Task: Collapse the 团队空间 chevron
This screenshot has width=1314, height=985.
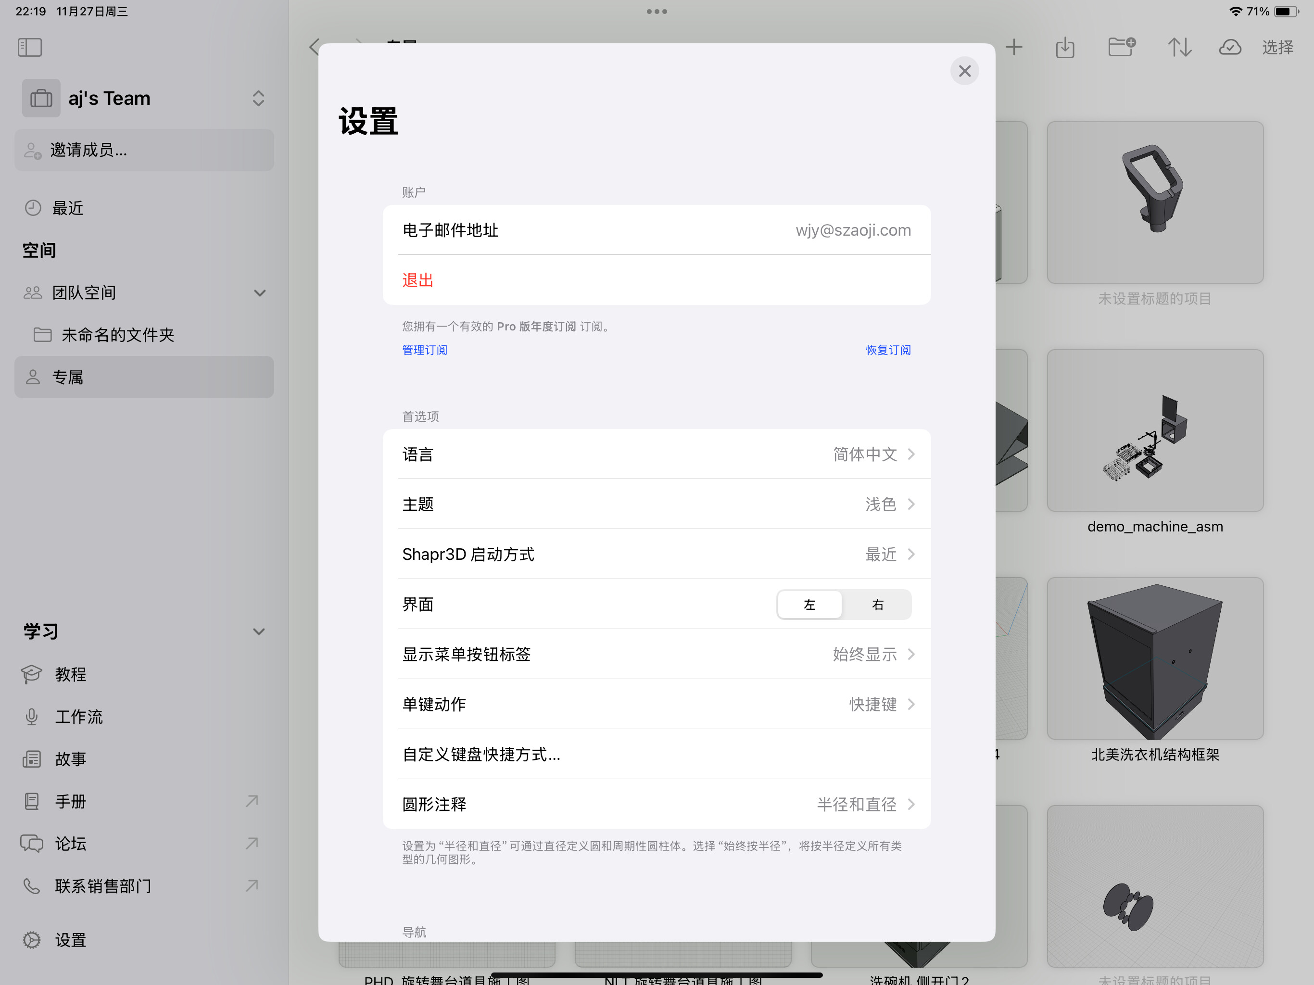Action: tap(260, 293)
